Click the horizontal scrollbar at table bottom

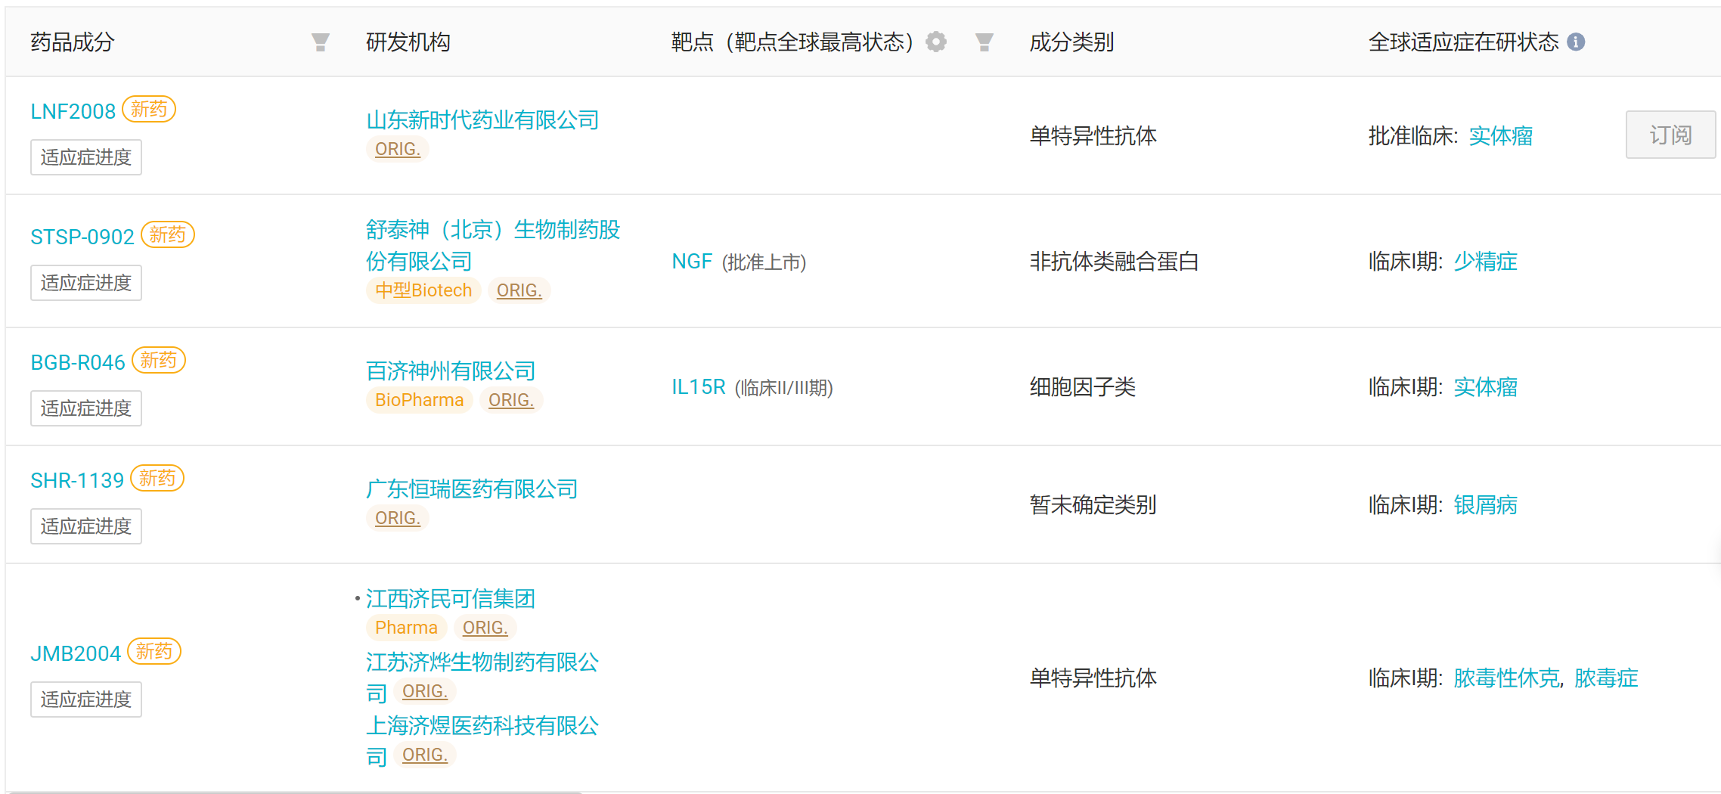[295, 792]
